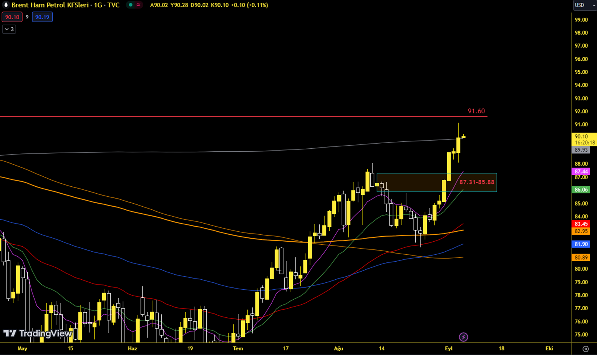Image resolution: width=597 pixels, height=355 pixels.
Task: Click the orange 80.89 price axis label
Action: click(581, 258)
